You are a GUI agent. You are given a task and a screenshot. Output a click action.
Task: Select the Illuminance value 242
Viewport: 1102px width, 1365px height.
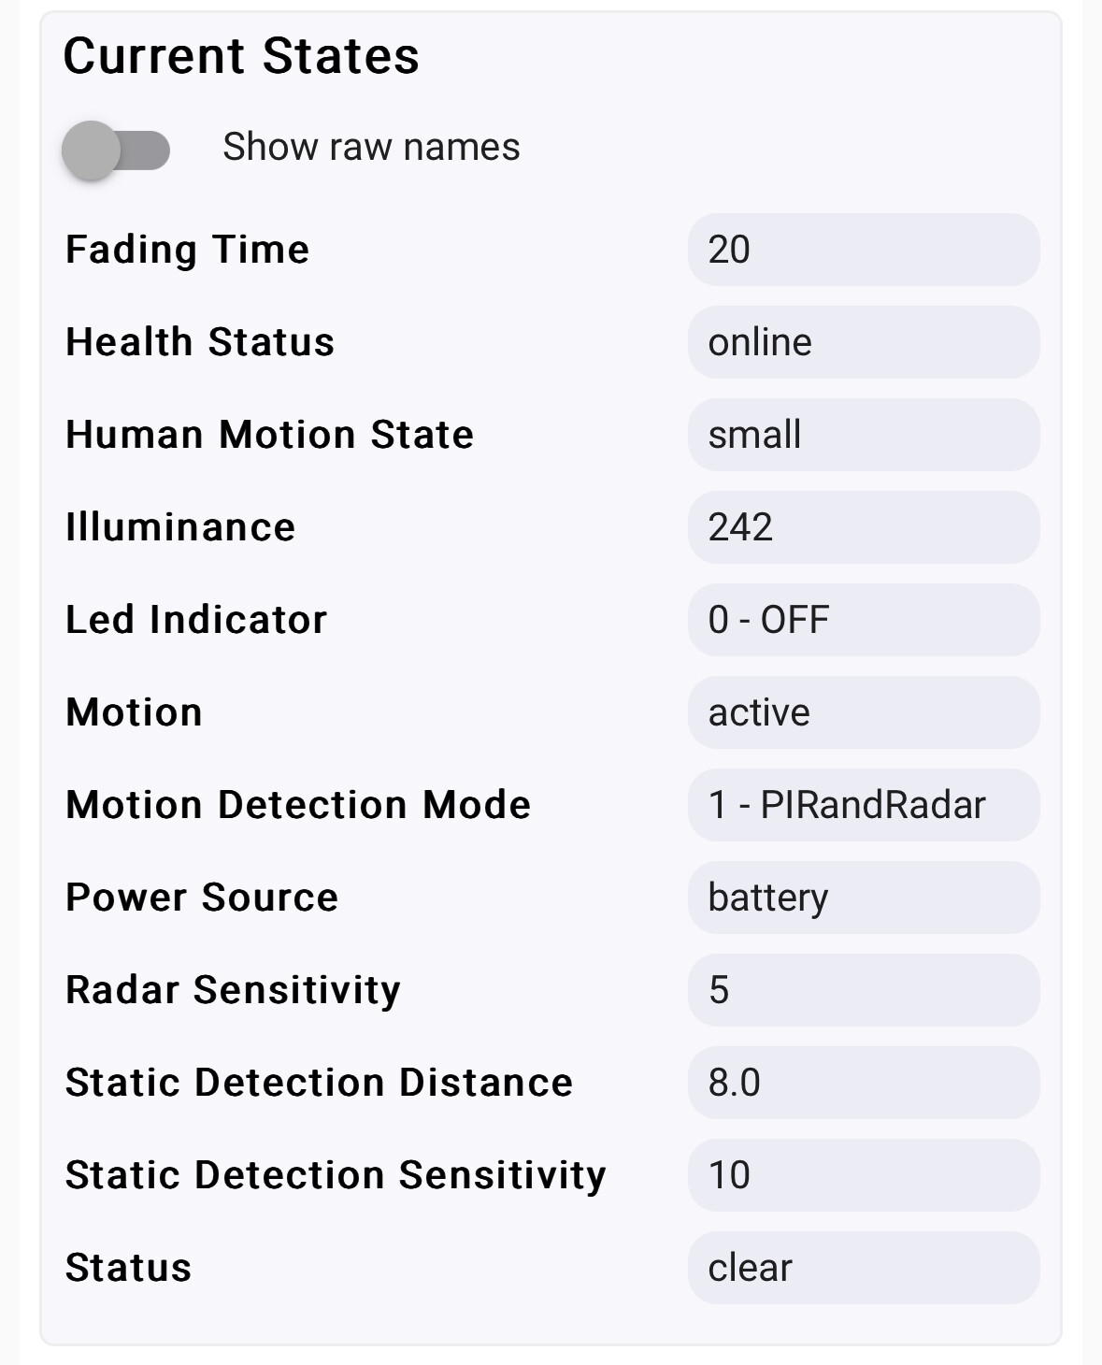[x=864, y=527]
